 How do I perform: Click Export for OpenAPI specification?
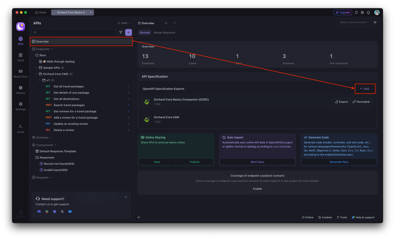pos(341,102)
